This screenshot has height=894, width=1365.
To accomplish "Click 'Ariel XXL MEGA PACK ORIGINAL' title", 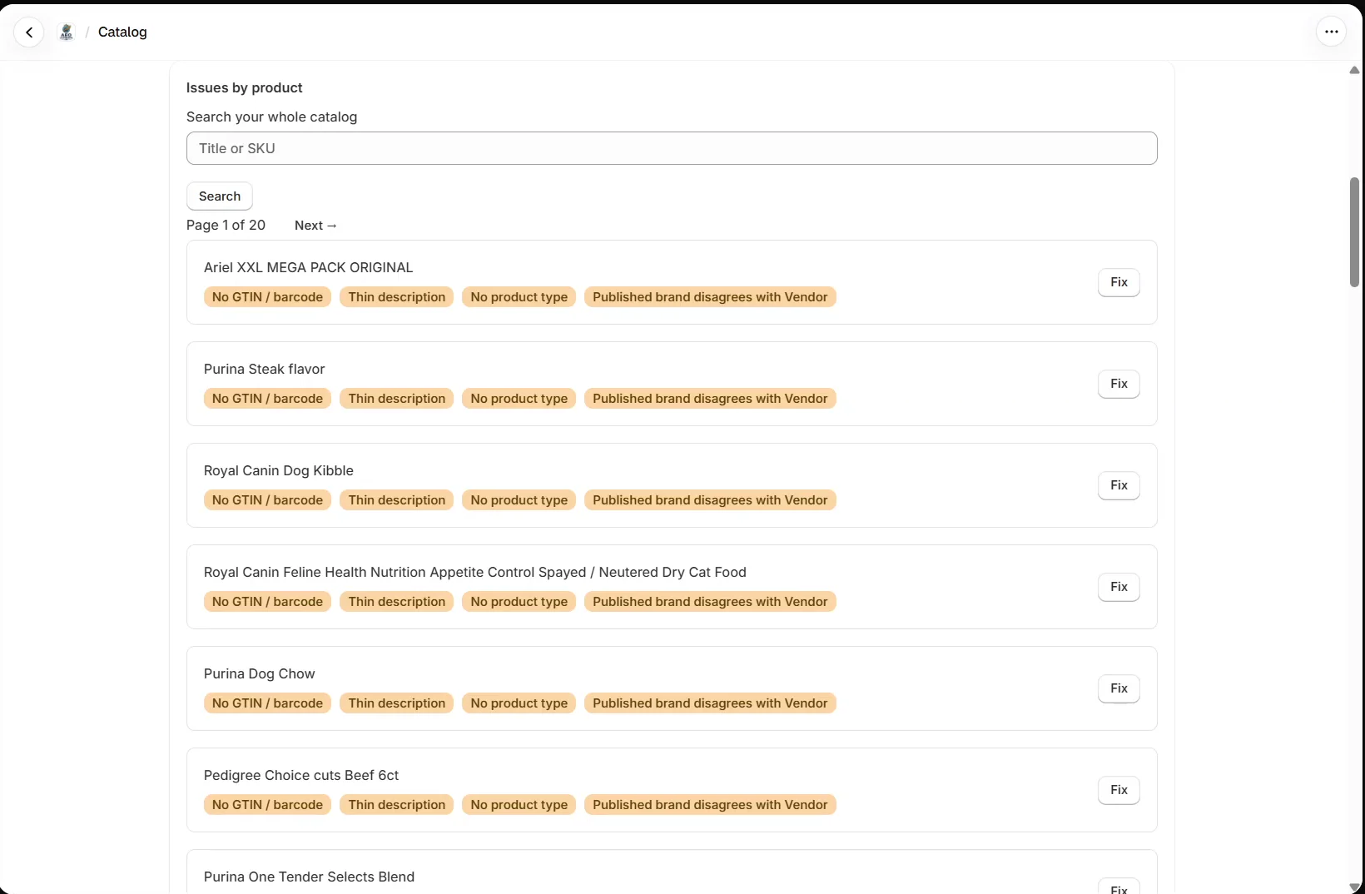I will tap(308, 268).
